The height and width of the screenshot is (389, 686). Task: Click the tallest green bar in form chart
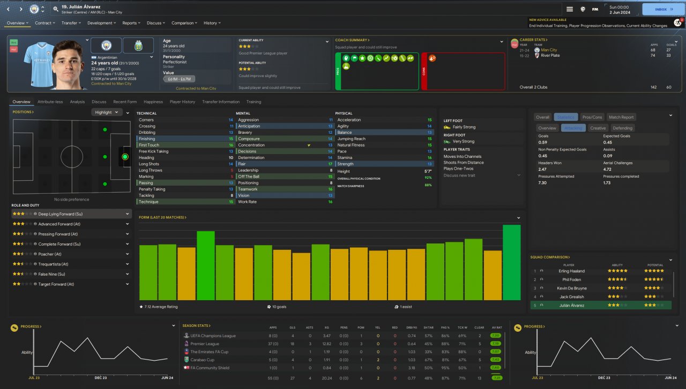[x=511, y=262]
